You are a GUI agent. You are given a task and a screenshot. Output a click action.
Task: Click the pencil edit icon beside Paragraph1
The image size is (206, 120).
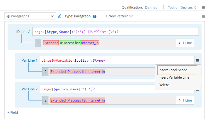tap(60, 16)
